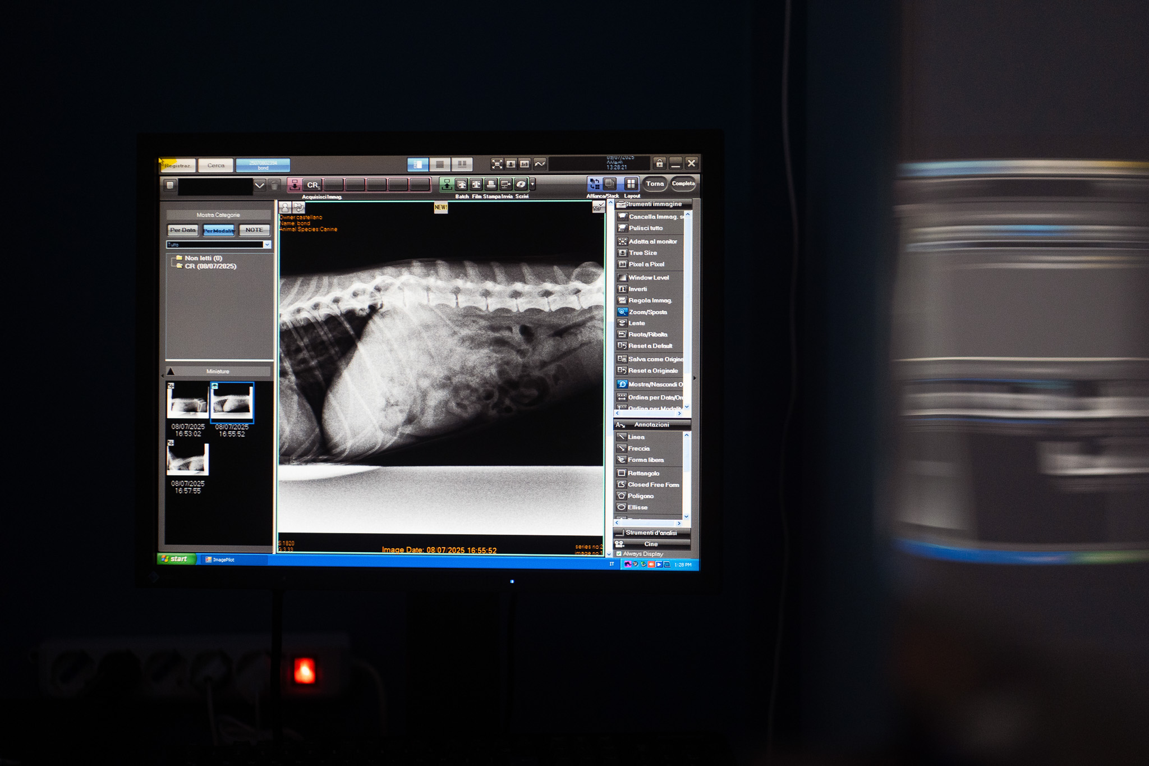Click the lock icon in top bar

pos(660,163)
